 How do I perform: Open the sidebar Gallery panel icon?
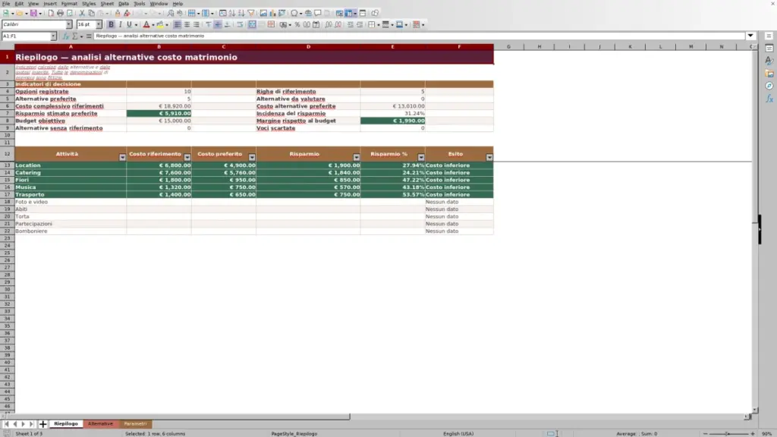click(769, 74)
